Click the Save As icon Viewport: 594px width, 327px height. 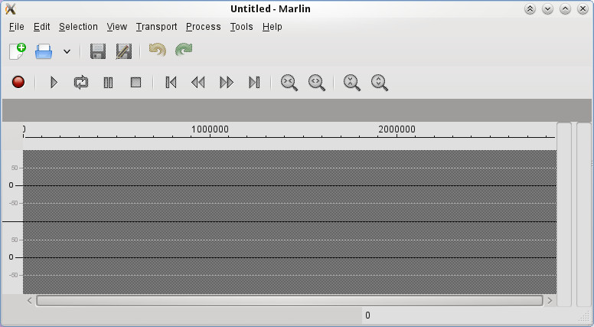[x=123, y=51]
